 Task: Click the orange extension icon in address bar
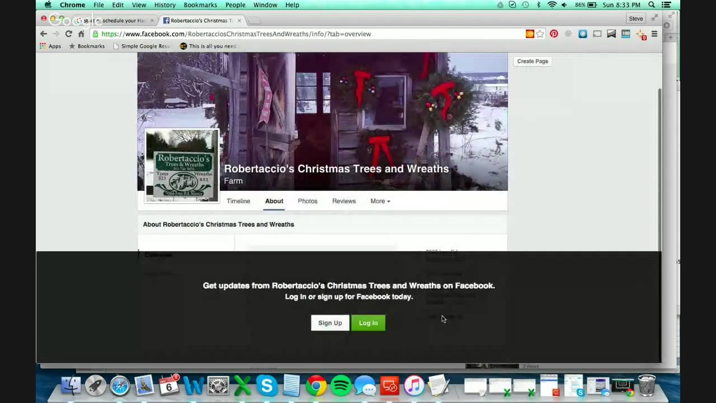(529, 34)
